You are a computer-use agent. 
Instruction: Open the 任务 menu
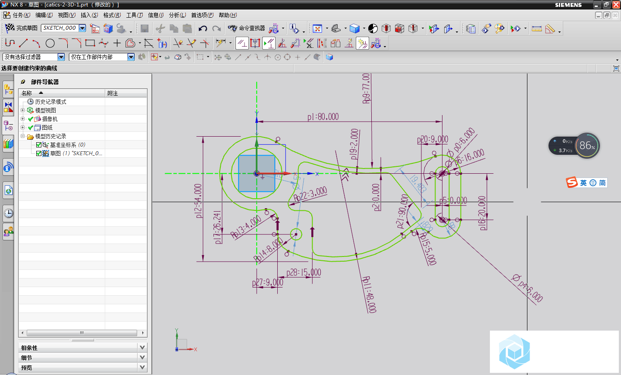21,15
